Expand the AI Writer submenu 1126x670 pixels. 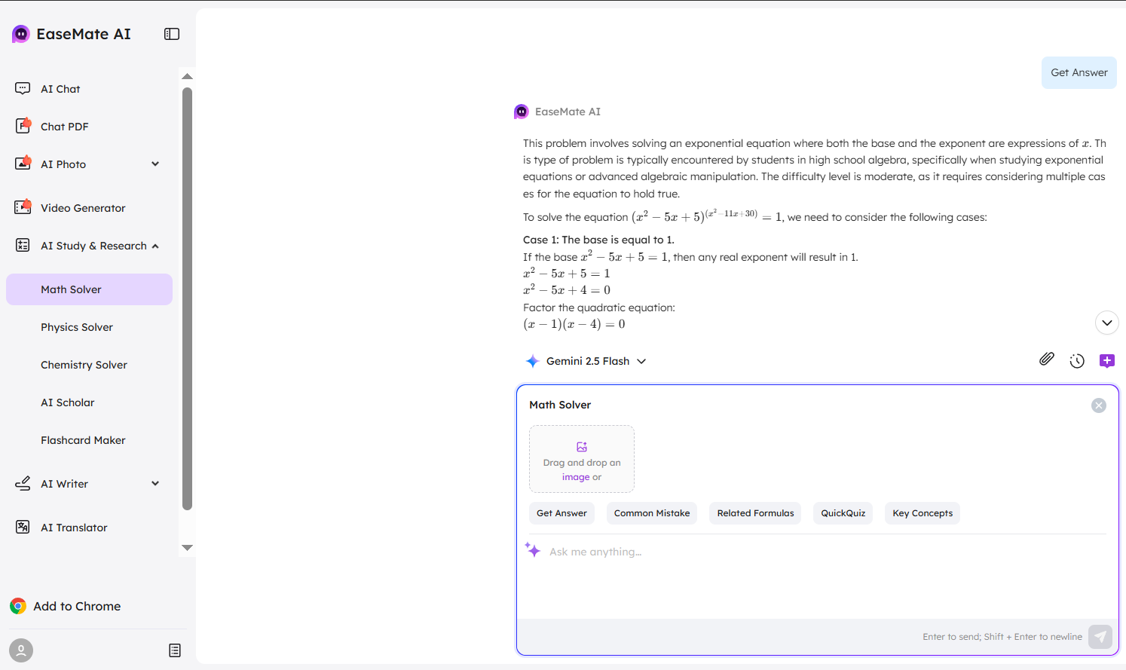(155, 484)
